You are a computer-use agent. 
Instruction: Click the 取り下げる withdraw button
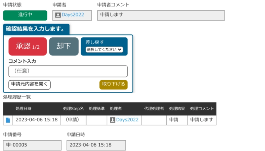(x=113, y=84)
